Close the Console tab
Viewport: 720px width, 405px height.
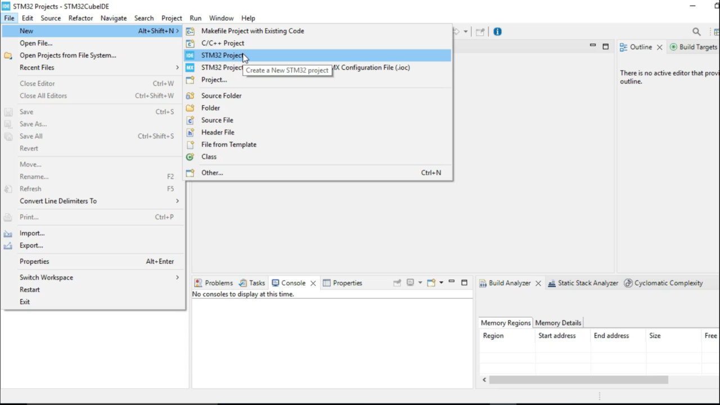point(313,283)
